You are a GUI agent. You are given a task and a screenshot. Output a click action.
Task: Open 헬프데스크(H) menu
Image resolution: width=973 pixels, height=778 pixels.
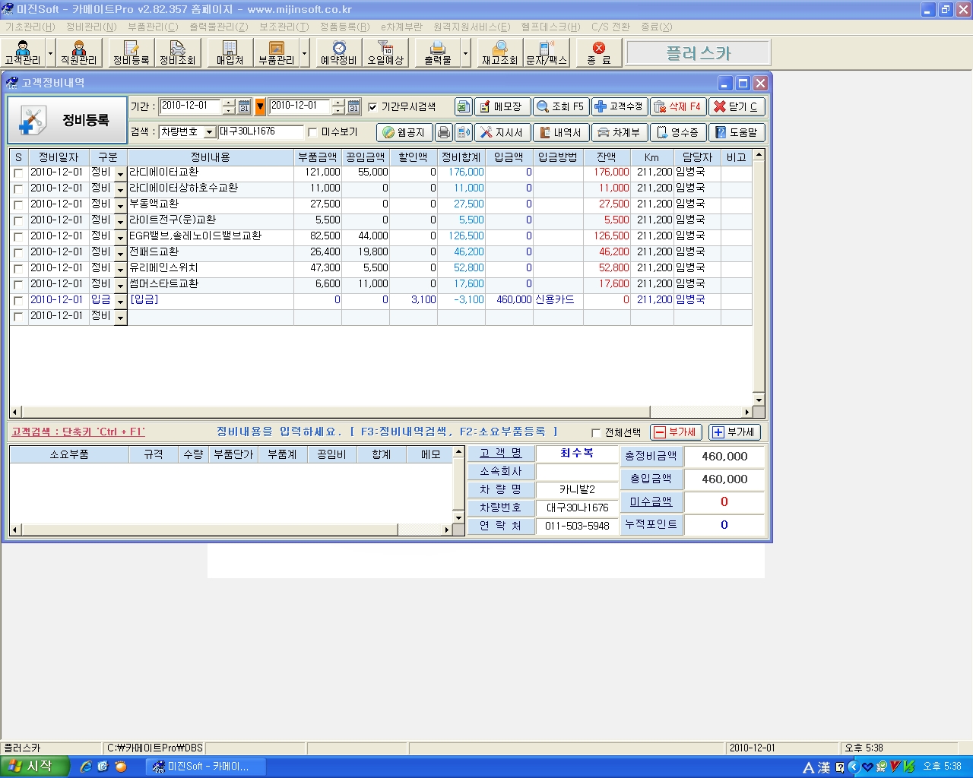tap(551, 27)
